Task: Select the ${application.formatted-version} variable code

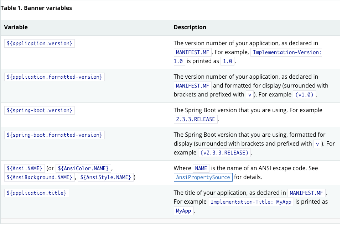Action: pos(55,77)
